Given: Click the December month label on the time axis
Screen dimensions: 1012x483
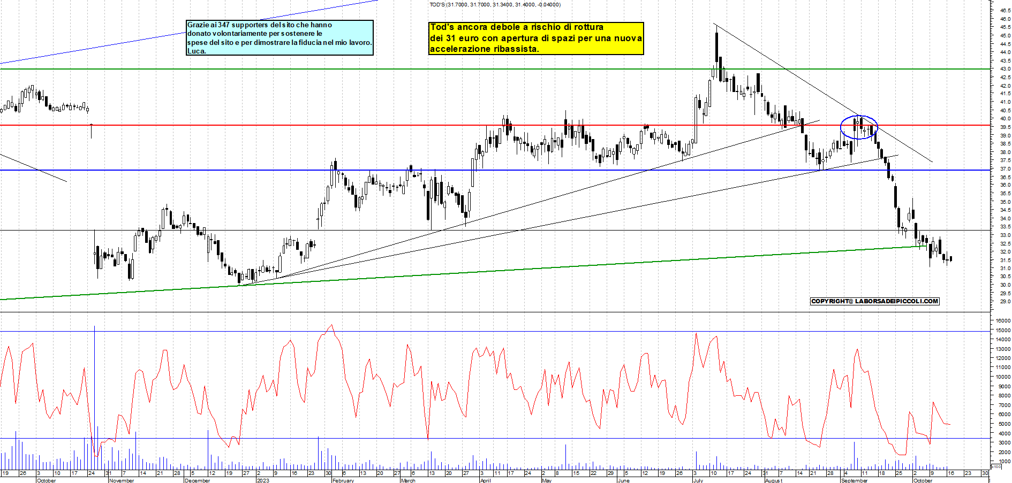Looking at the screenshot, I should [197, 480].
